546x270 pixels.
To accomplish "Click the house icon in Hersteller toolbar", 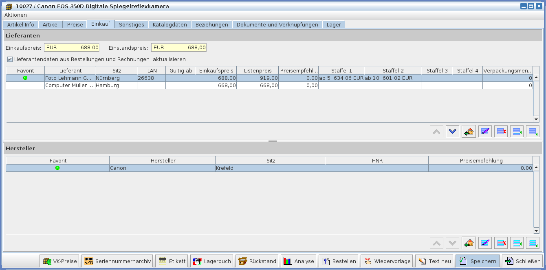I will coord(469,243).
